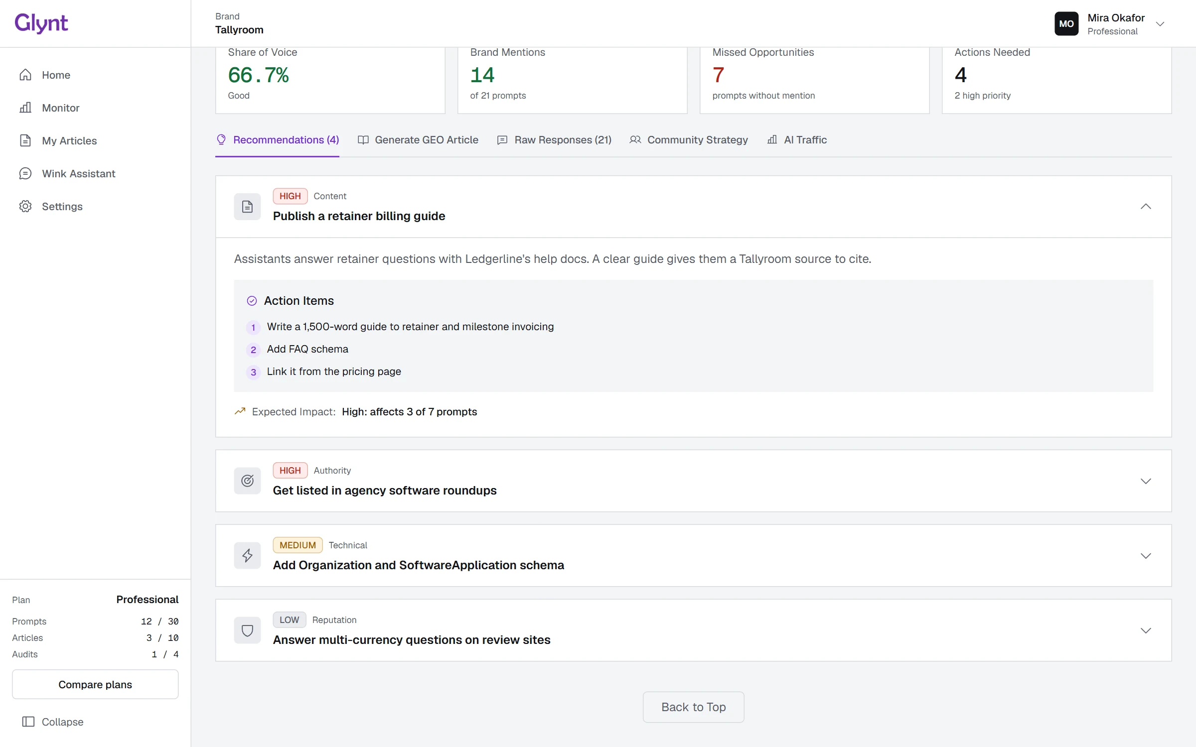Viewport: 1196px width, 747px height.
Task: Click the Glynt logo
Action: tap(41, 23)
